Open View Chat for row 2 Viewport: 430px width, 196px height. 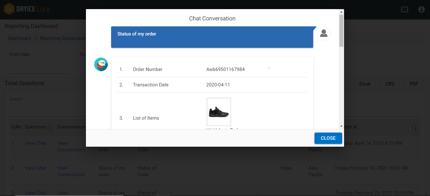(x=36, y=168)
